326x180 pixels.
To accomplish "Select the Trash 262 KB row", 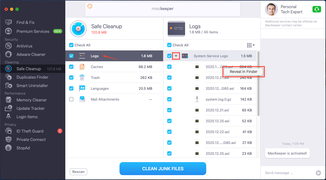I will click(x=114, y=78).
